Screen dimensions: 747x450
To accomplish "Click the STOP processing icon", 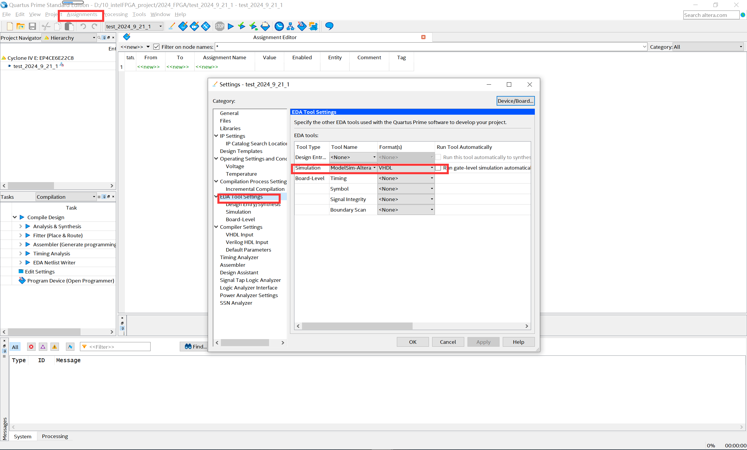I will (x=219, y=26).
